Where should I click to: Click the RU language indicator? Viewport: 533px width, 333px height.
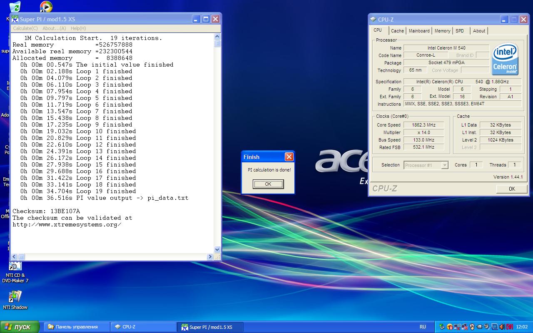[x=423, y=327]
